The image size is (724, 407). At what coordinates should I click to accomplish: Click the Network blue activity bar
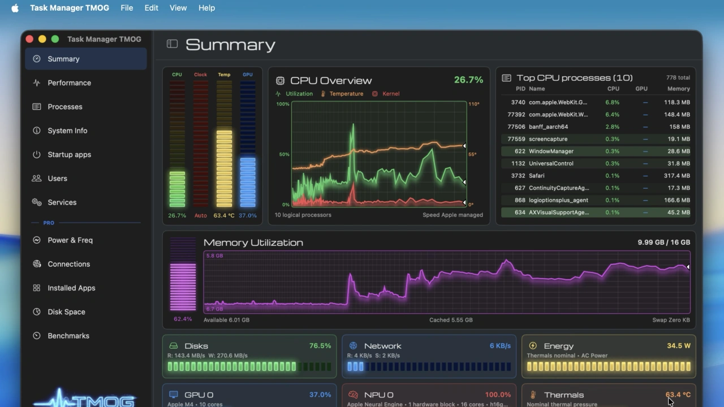pos(429,366)
